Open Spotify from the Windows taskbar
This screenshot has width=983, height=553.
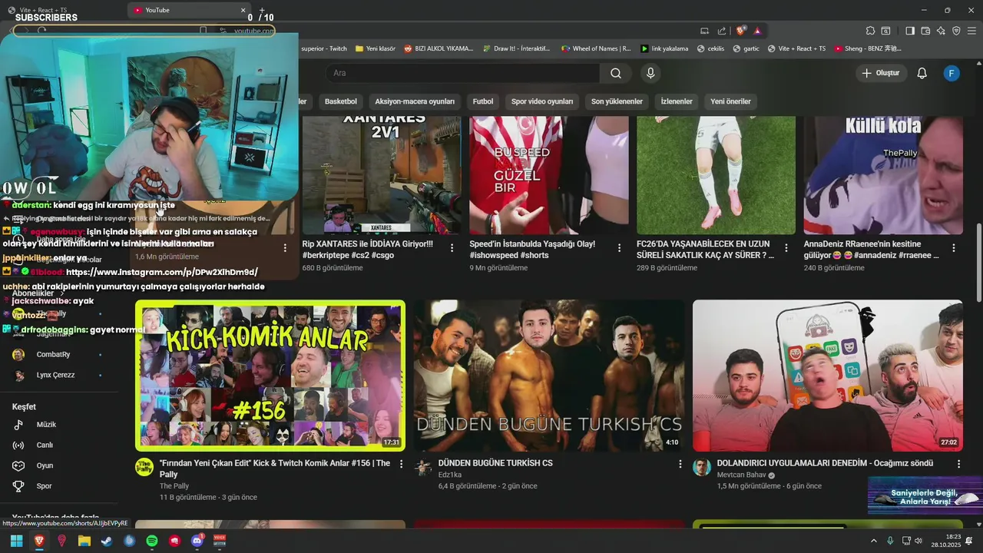[152, 541]
